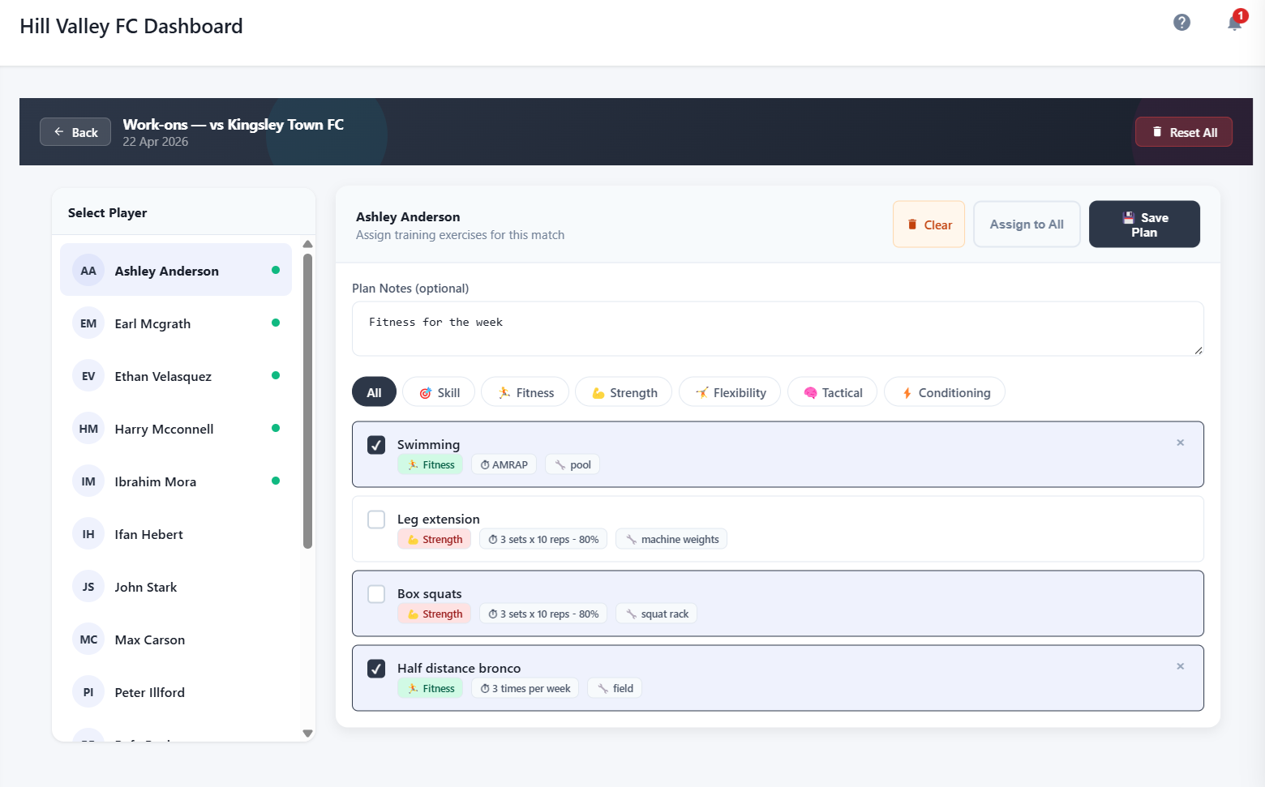Switch to the Tactical filter tab
Image resolution: width=1265 pixels, height=787 pixels.
click(x=832, y=392)
